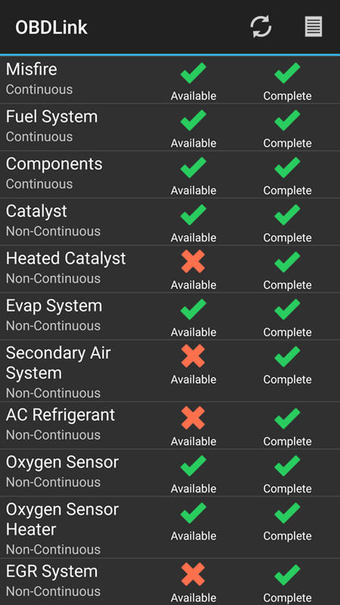Click Fuel System Available checkmark
Screen dimensions: 340x605
point(193,120)
